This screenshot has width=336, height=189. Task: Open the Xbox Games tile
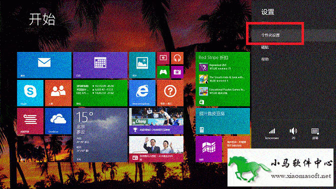(163, 72)
